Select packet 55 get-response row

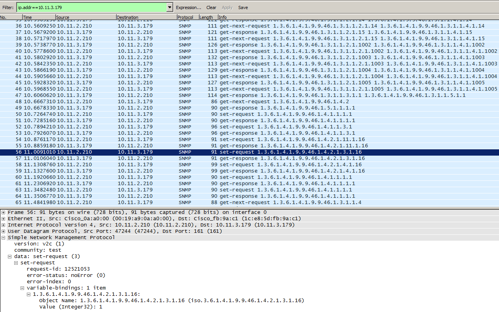[249, 146]
